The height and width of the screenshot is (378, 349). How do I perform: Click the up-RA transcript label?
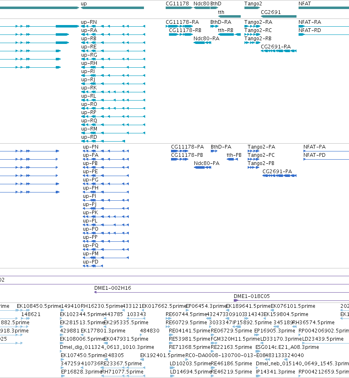click(x=89, y=30)
